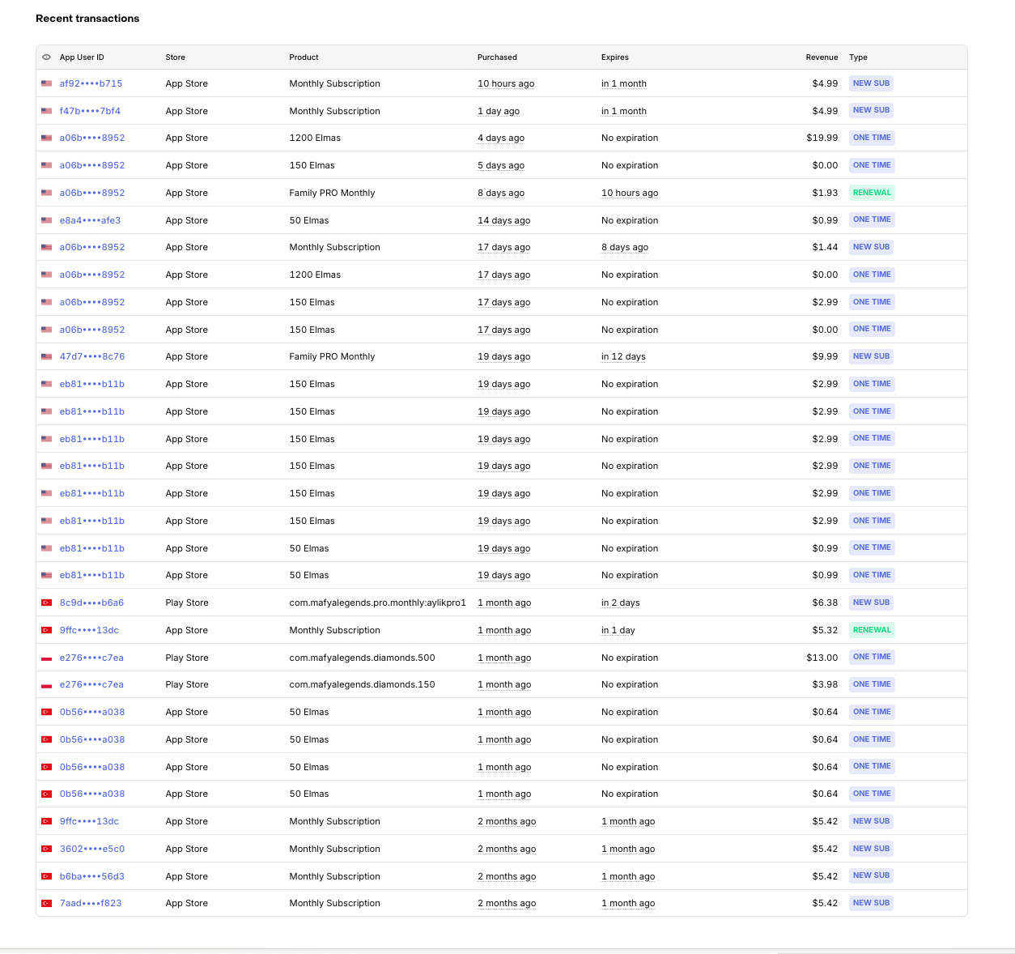Click the '10 hours ago' purchased time, first row

[x=506, y=83]
